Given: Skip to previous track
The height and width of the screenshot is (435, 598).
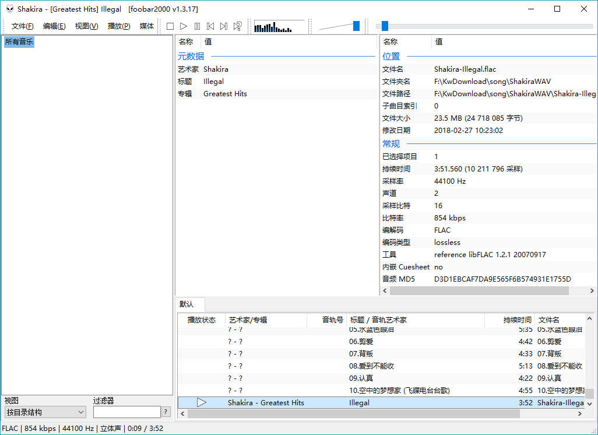Looking at the screenshot, I should [x=210, y=26].
